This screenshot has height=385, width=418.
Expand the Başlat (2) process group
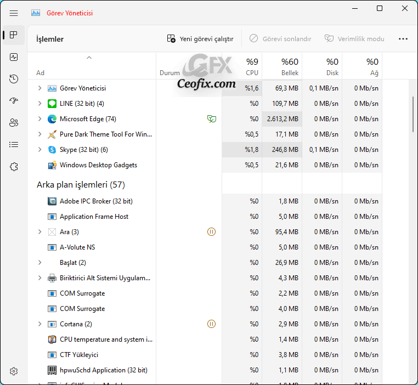click(x=39, y=263)
